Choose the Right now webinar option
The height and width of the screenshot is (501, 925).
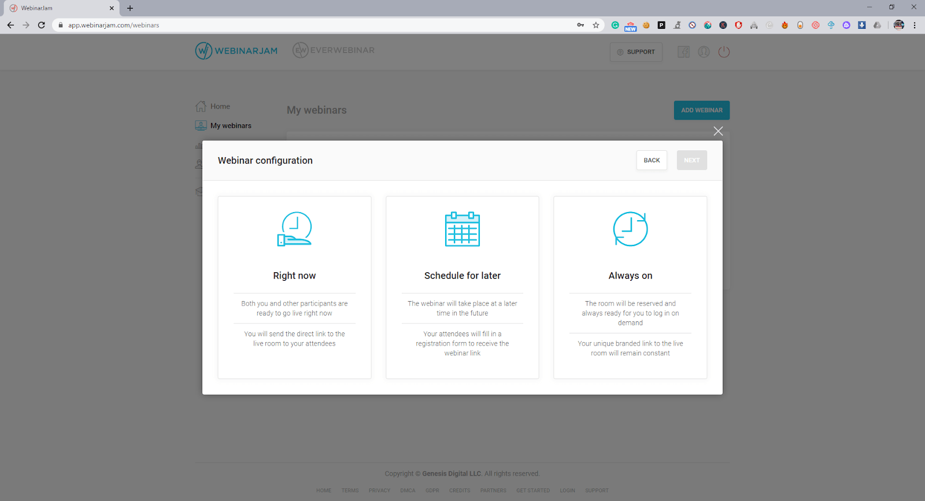point(294,288)
